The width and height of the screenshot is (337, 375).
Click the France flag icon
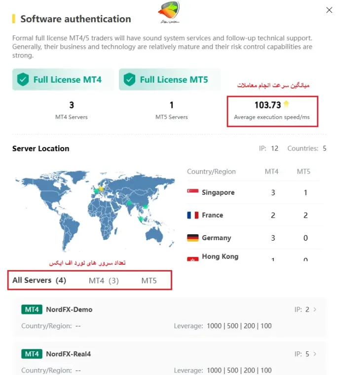(193, 215)
